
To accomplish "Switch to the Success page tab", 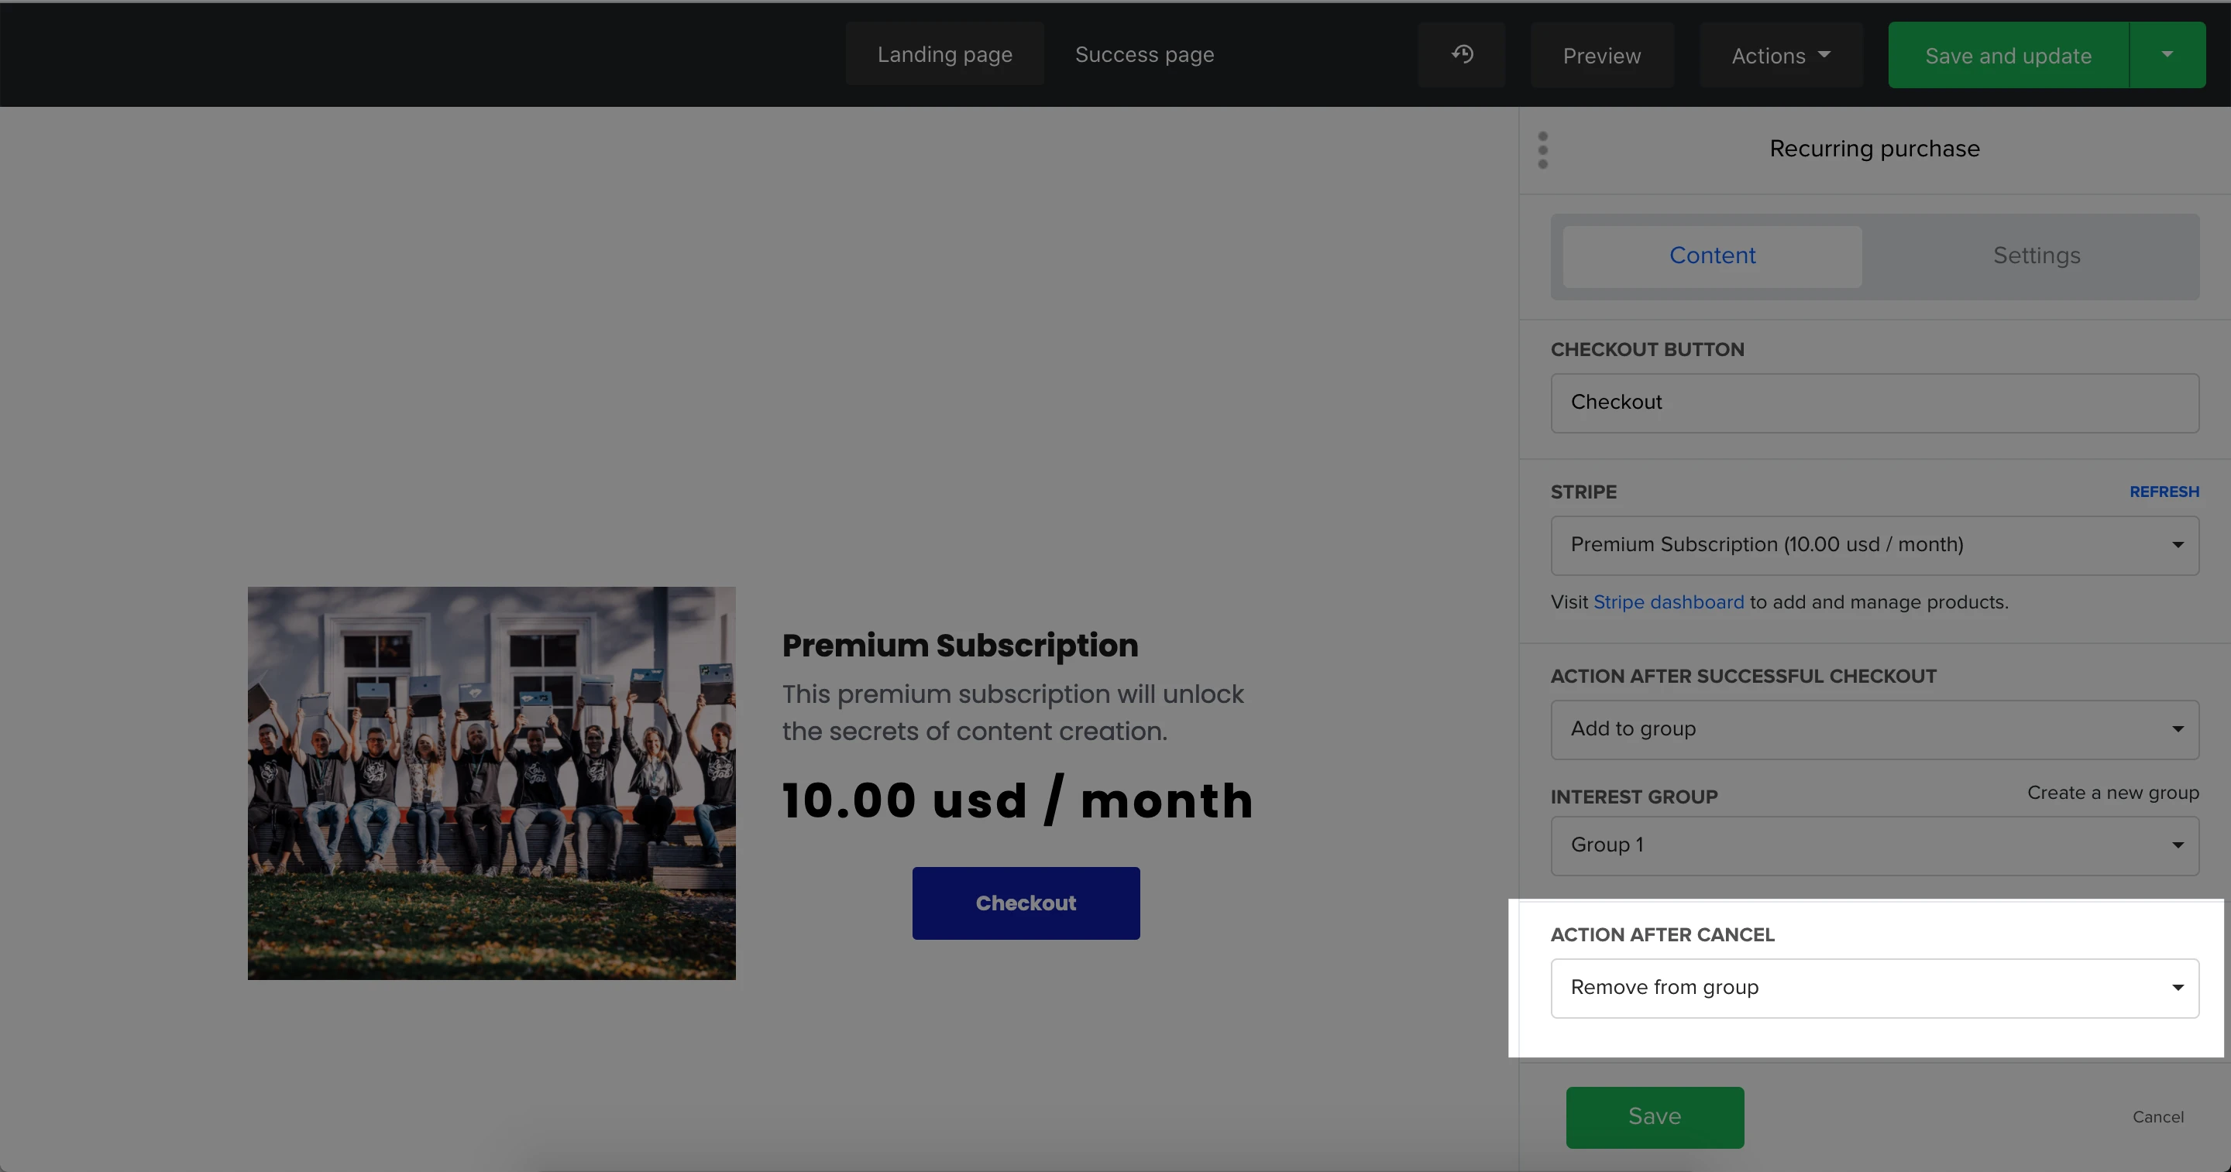I will click(1144, 54).
